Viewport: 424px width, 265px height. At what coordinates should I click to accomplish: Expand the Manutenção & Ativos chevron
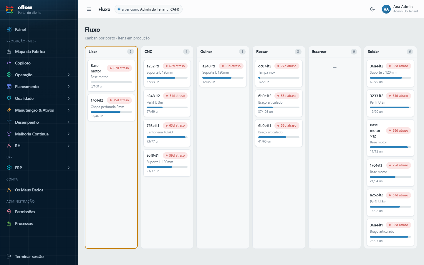pos(69,110)
